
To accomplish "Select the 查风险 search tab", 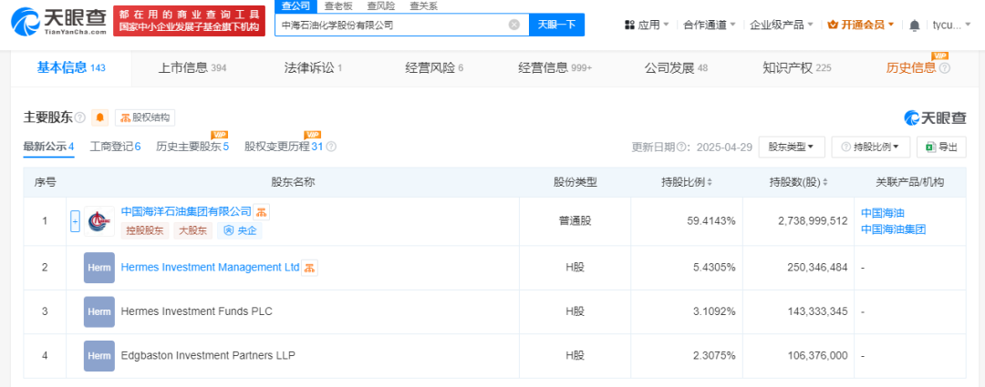I will 380,6.
